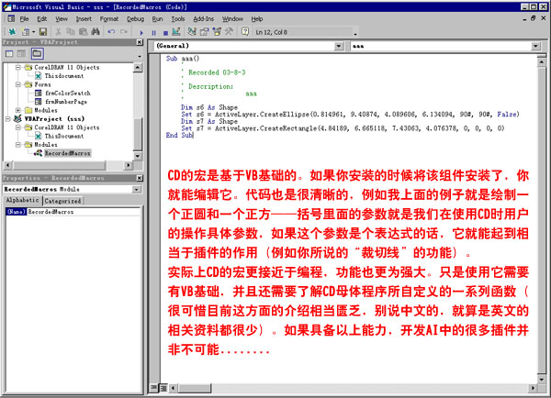Click the Copy icon in toolbar
551x398 pixels.
(71, 32)
